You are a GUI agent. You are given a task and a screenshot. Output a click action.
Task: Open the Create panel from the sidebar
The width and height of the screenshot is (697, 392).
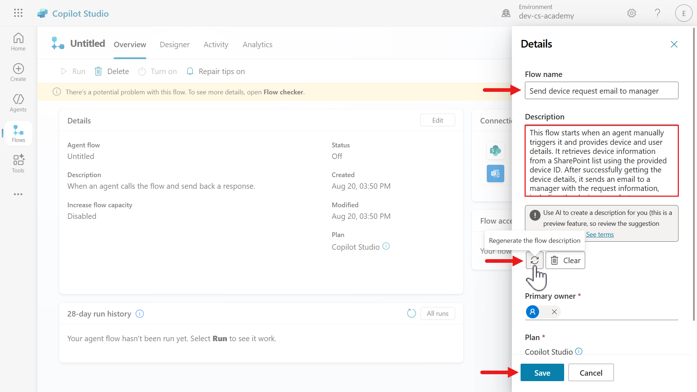(x=18, y=72)
